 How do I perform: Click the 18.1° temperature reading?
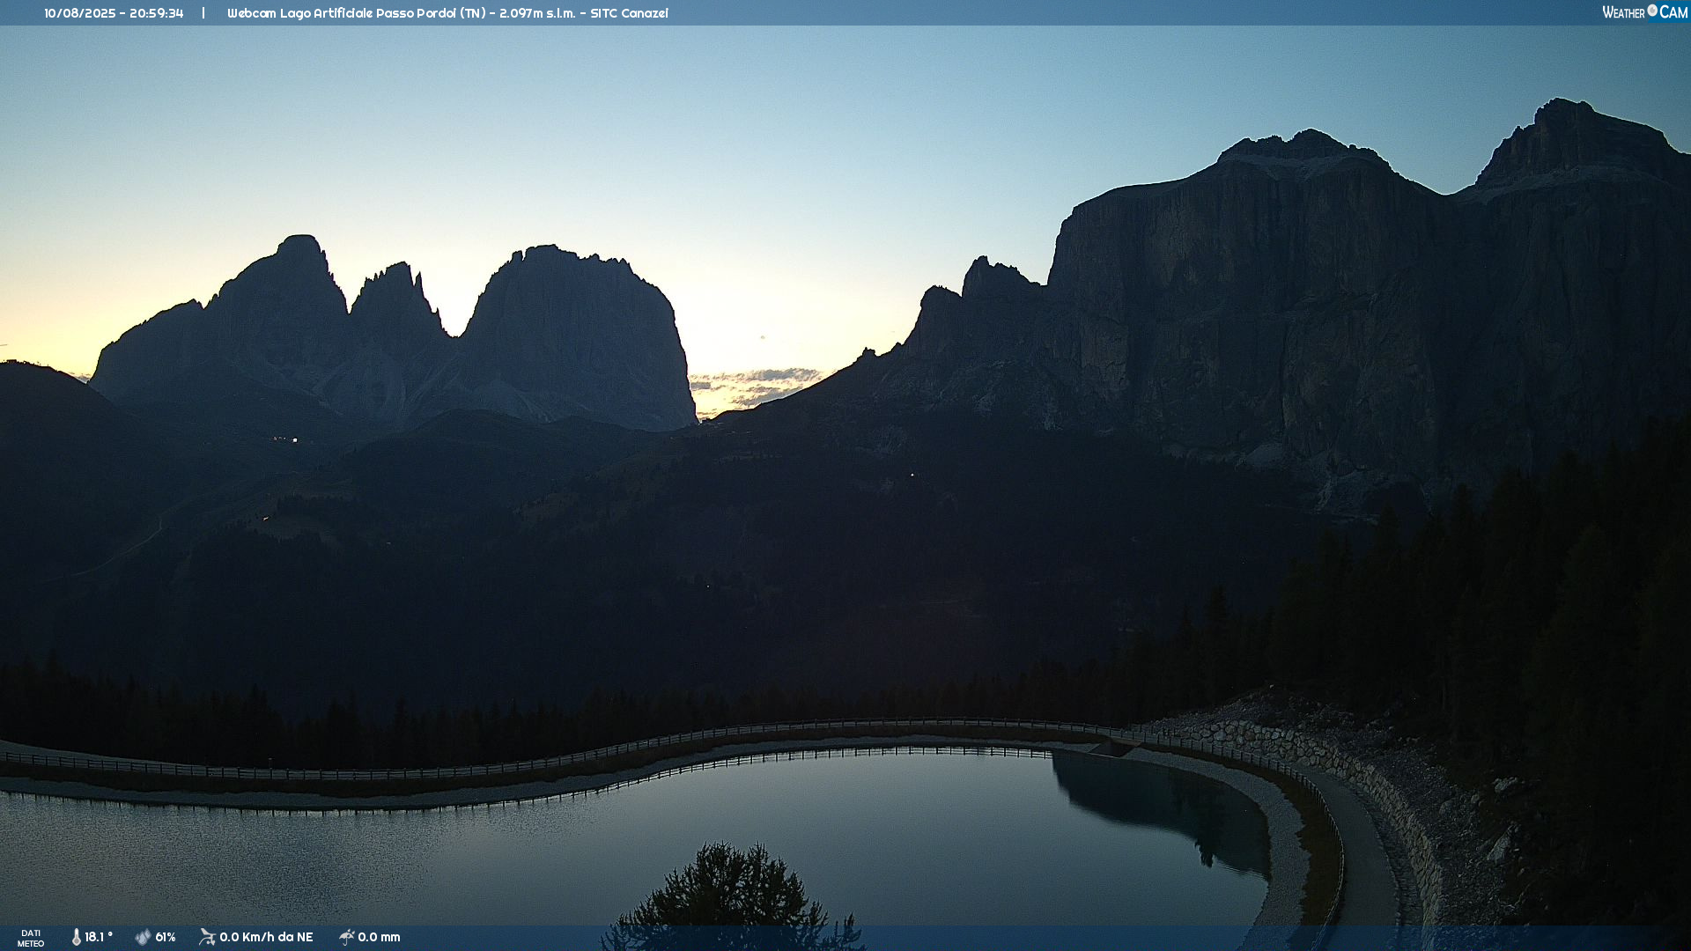pos(99,937)
